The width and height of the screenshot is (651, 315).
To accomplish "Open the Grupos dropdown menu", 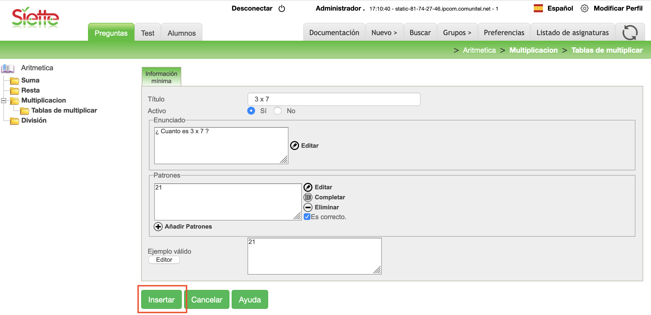I will [x=457, y=33].
